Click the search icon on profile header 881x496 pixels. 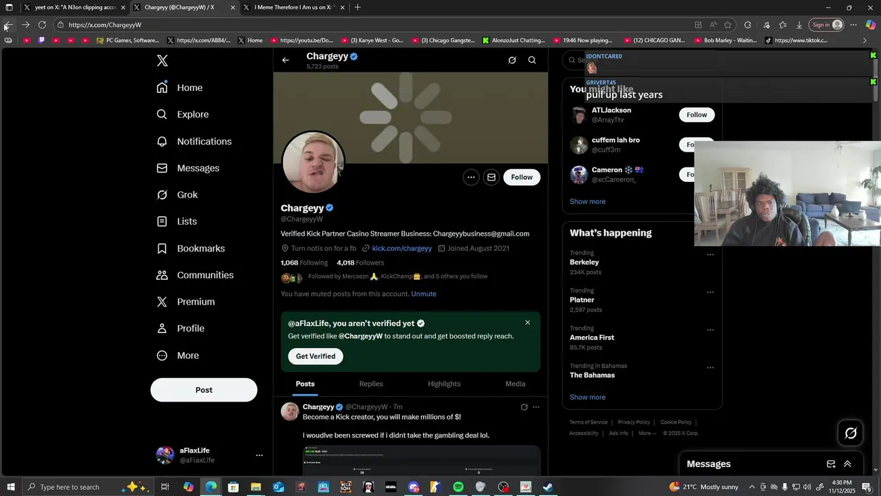(x=532, y=60)
